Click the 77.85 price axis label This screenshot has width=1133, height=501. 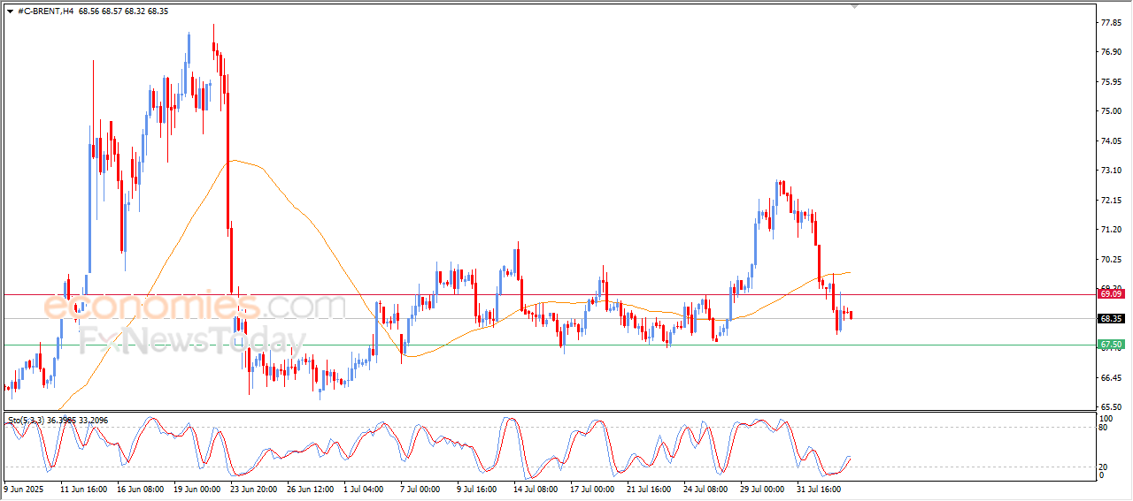pyautogui.click(x=1111, y=22)
